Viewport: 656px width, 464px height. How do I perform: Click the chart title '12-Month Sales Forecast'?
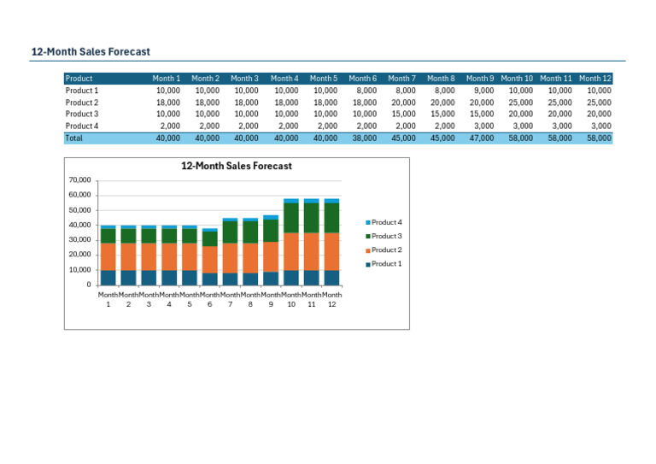pos(237,166)
